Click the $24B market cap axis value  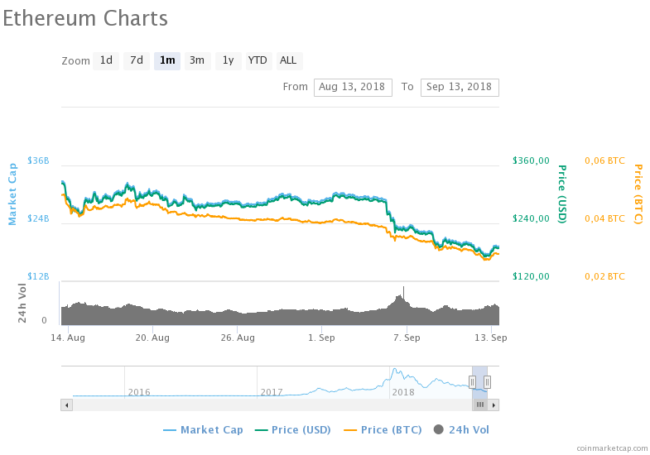pos(38,218)
